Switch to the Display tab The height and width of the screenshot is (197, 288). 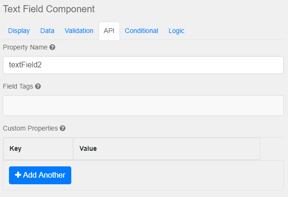coord(19,31)
